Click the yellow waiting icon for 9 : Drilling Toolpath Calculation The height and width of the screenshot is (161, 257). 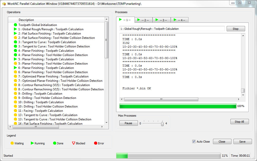click(x=15, y=94)
